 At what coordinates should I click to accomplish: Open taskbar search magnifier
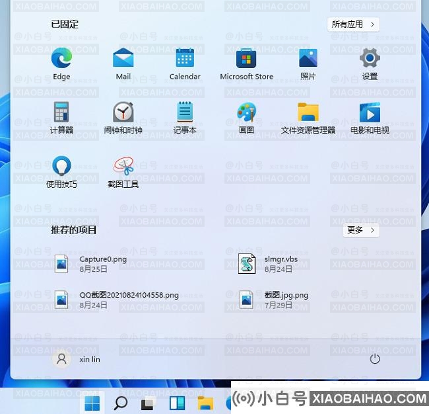(x=120, y=403)
